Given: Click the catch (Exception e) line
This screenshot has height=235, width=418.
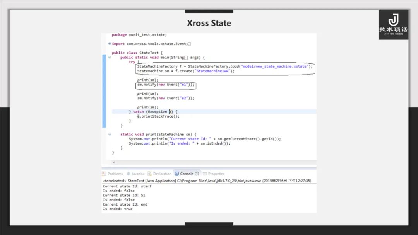Looking at the screenshot, I should click(153, 112).
